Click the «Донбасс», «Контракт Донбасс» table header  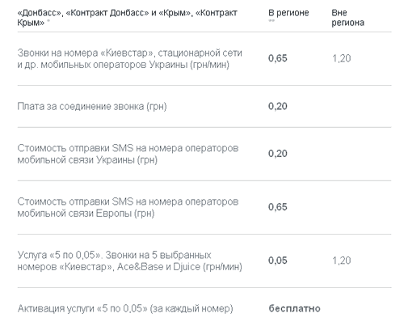[127, 18]
